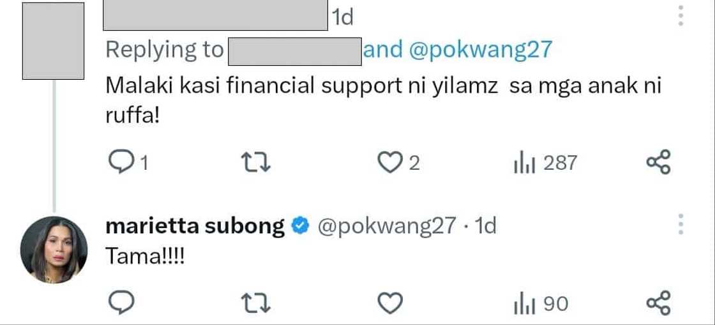Image resolution: width=715 pixels, height=325 pixels.
Task: Click the marietta subong display name
Action: tap(194, 226)
